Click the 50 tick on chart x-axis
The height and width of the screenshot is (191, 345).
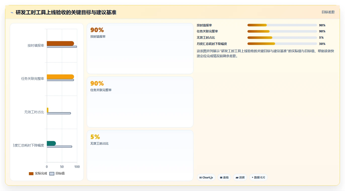pyautogui.click(x=62, y=167)
